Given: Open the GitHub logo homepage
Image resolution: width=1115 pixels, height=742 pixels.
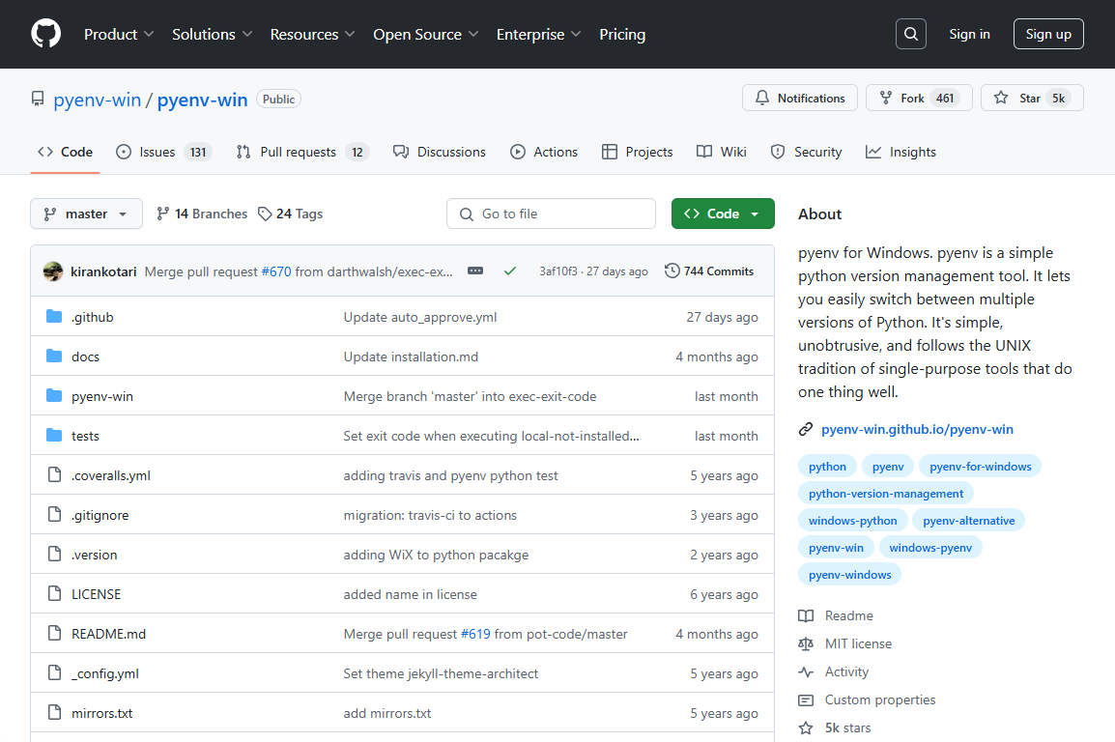Looking at the screenshot, I should tap(46, 34).
